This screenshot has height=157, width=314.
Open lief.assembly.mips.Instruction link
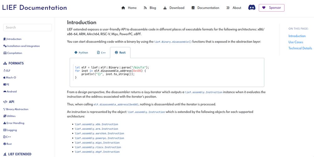pos(97,143)
